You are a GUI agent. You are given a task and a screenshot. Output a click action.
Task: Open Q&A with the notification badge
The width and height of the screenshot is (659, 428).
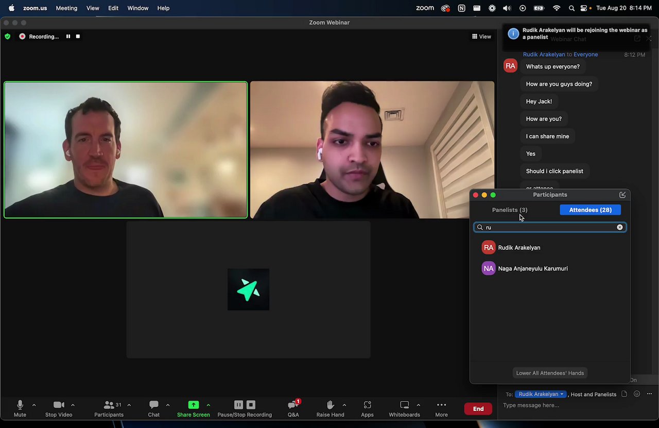293,408
